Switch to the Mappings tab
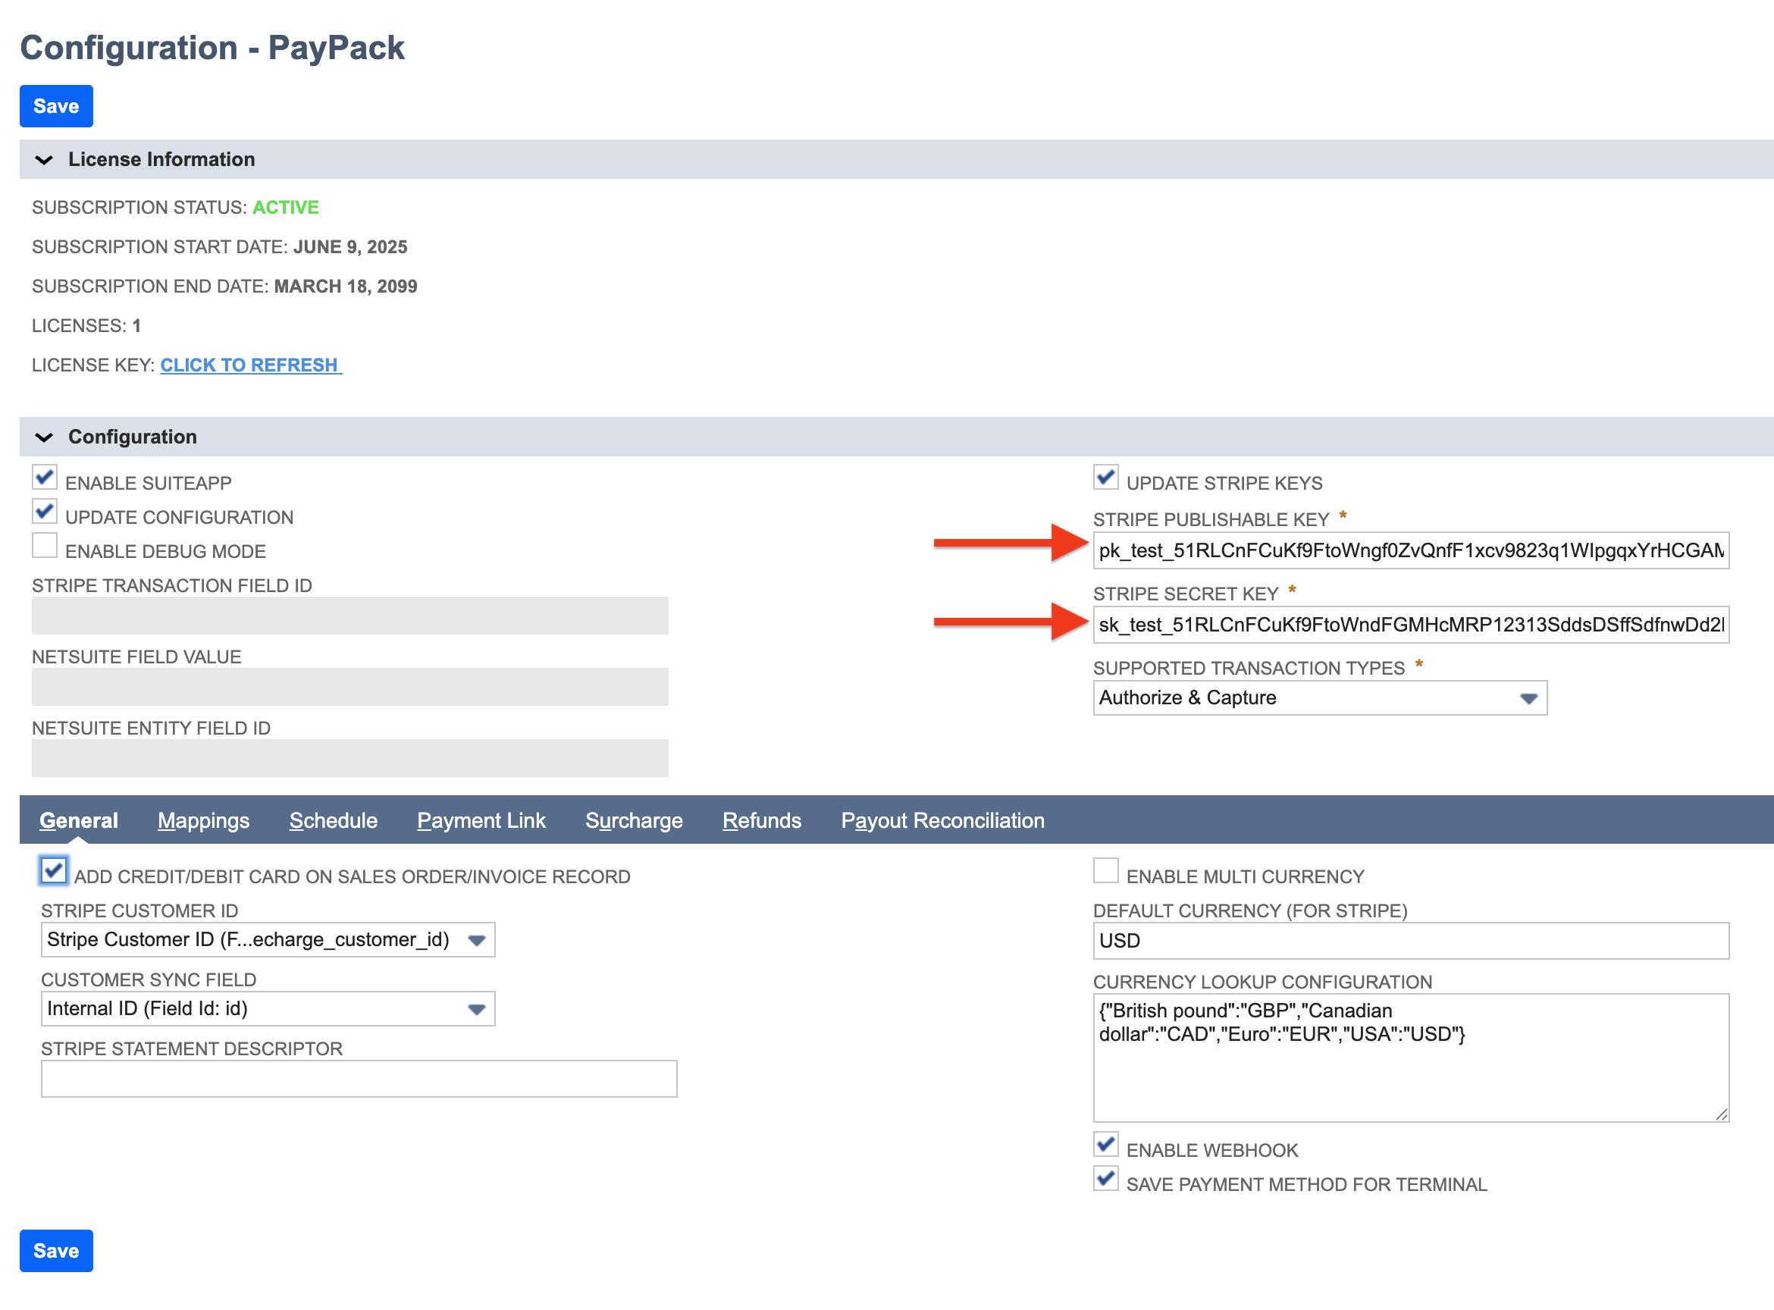This screenshot has width=1774, height=1310. [x=204, y=821]
